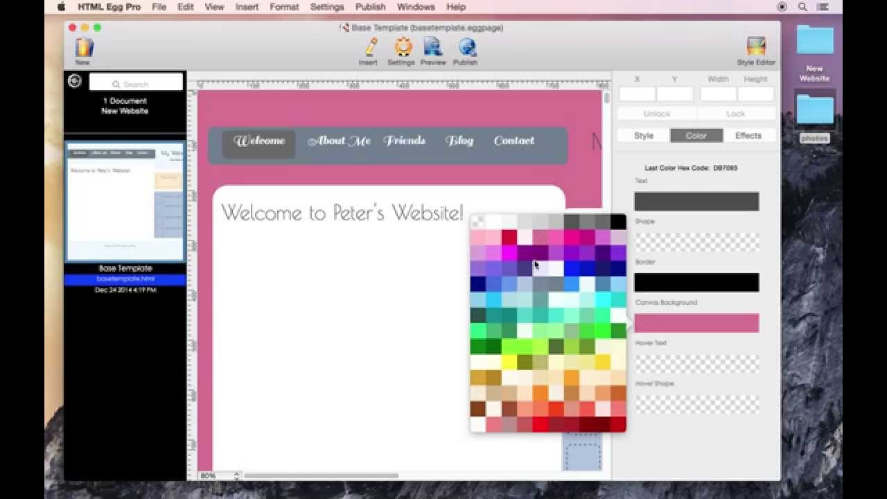Click the back arrow icon above the sidebar
Image resolution: width=887 pixels, height=499 pixels.
[73, 81]
